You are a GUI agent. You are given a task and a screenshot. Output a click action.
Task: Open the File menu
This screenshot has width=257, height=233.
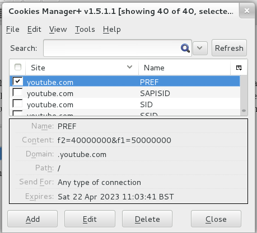click(13, 30)
